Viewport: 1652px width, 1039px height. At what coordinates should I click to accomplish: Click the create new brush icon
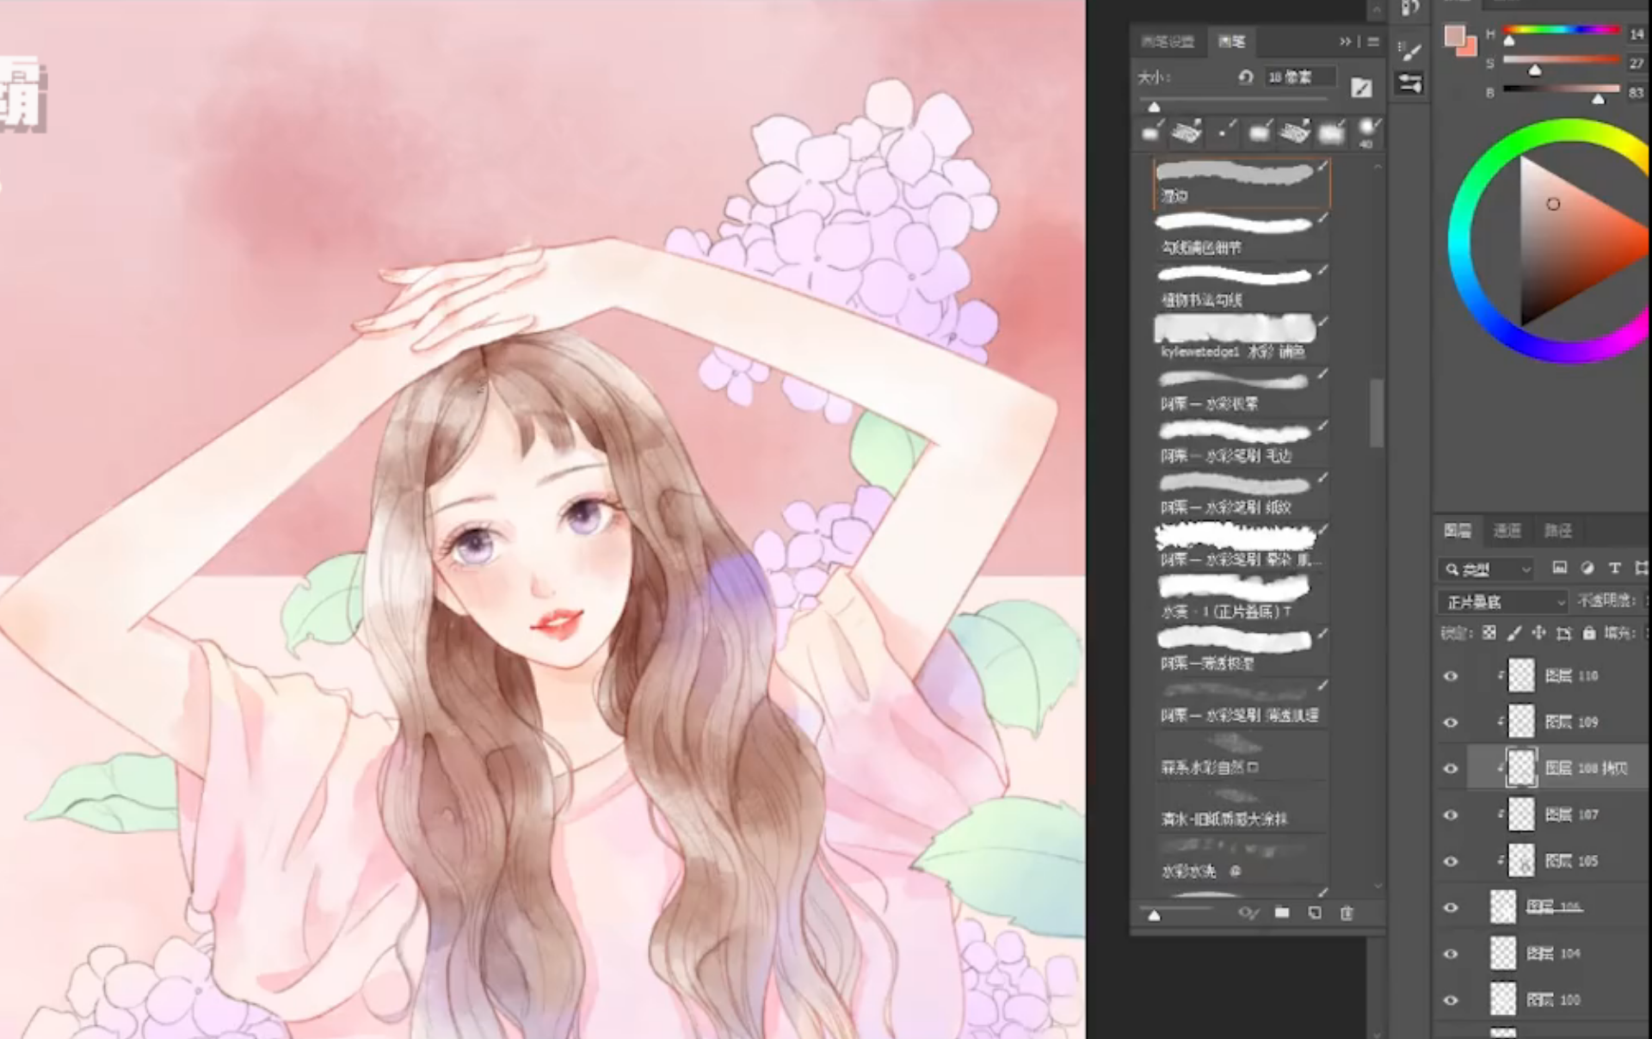(x=1315, y=913)
